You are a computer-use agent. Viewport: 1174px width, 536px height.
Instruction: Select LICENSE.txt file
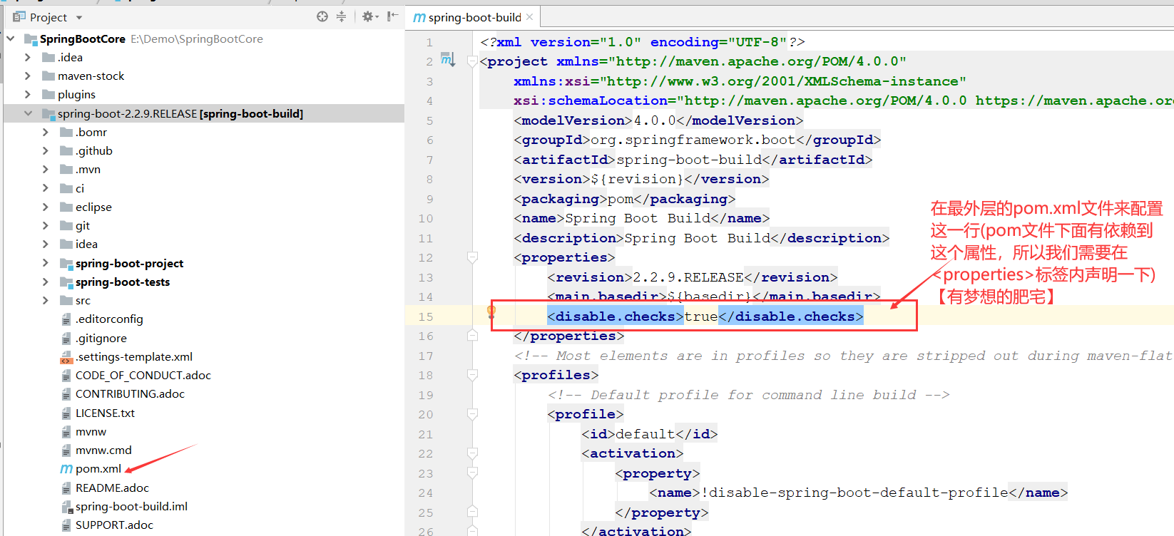point(105,413)
